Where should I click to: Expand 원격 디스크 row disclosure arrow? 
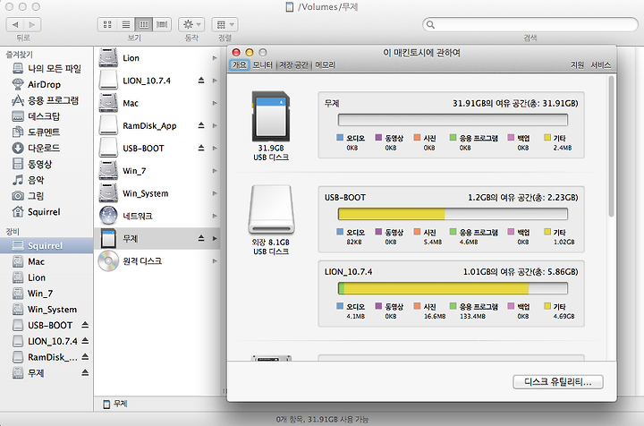click(x=215, y=261)
